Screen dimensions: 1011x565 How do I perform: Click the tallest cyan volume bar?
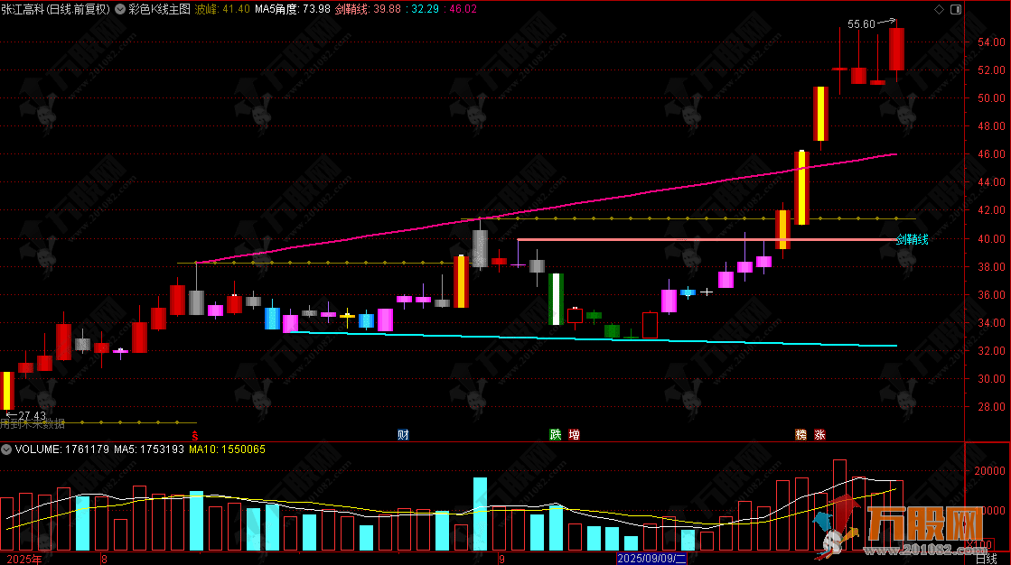(x=480, y=514)
